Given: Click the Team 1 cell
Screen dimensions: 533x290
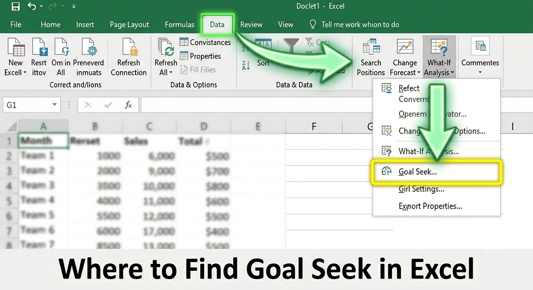Looking at the screenshot, I should 44,156.
